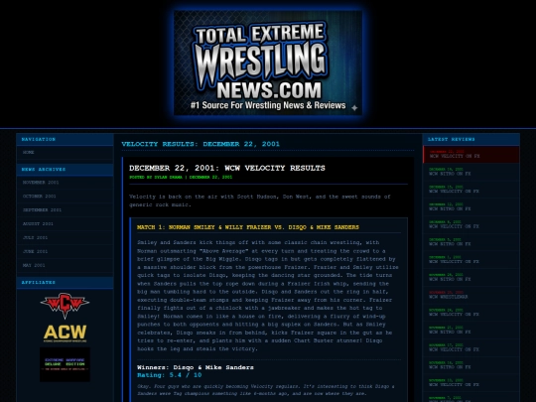Open December 5 WCW Nitro review
This screenshot has width=536, height=402.
coord(471,242)
